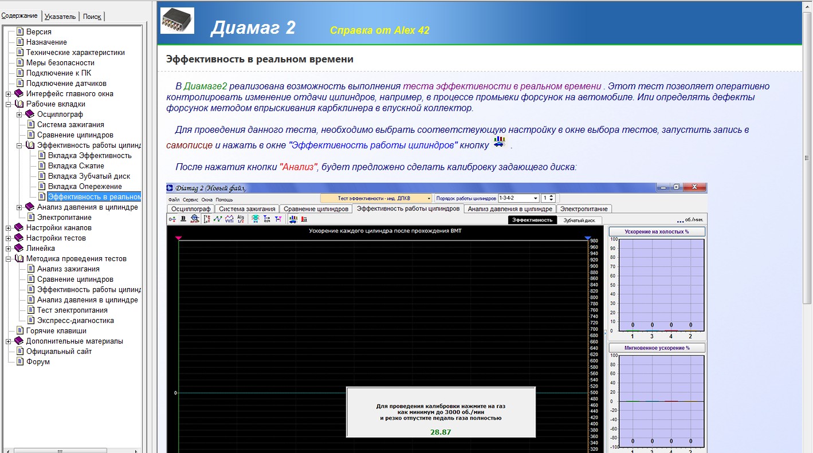Open the Помощь menu in Diamag screenshot
The image size is (813, 453).
click(x=224, y=200)
